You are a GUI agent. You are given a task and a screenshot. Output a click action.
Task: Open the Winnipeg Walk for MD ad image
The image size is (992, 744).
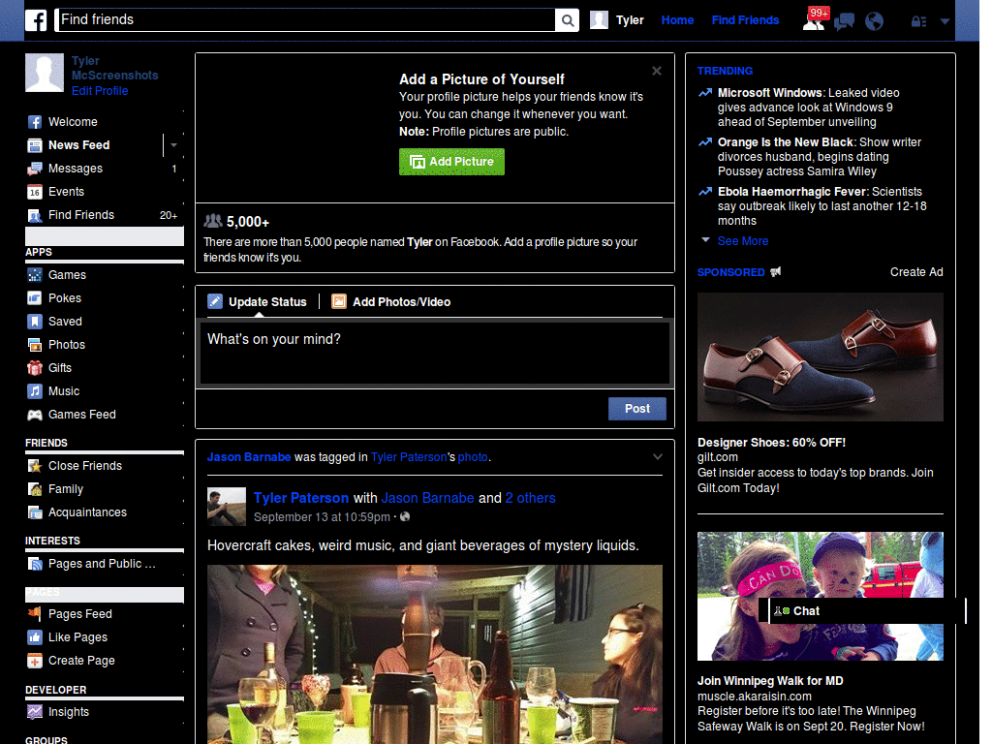[820, 596]
